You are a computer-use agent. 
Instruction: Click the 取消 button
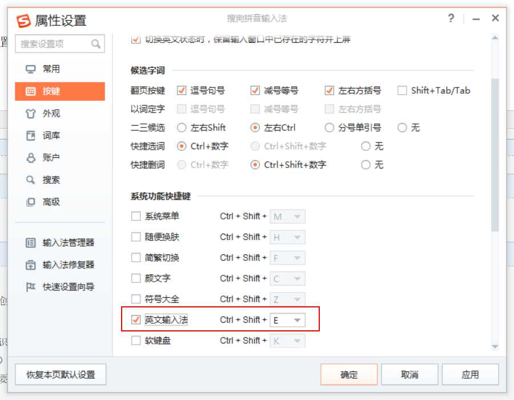coord(409,374)
